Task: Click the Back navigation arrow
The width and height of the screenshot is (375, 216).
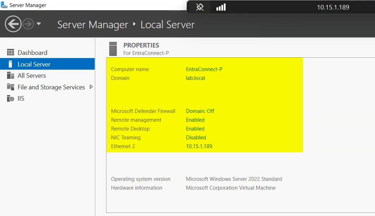Action: click(x=13, y=24)
